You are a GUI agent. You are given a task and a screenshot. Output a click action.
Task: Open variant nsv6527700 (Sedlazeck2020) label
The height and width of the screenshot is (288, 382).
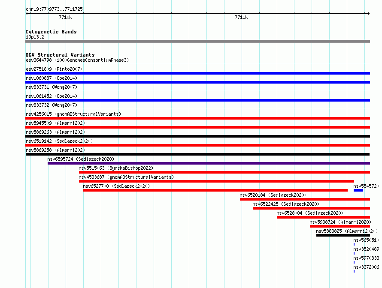tap(116, 186)
